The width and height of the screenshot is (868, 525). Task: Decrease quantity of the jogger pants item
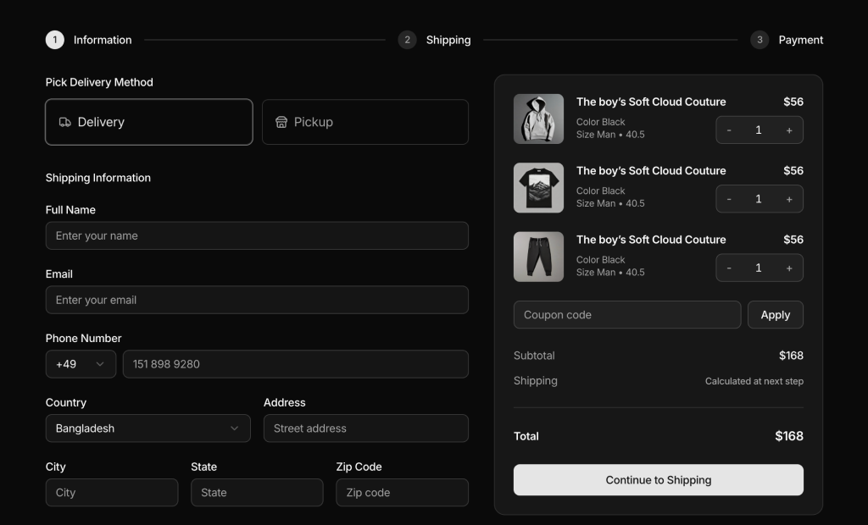tap(729, 268)
